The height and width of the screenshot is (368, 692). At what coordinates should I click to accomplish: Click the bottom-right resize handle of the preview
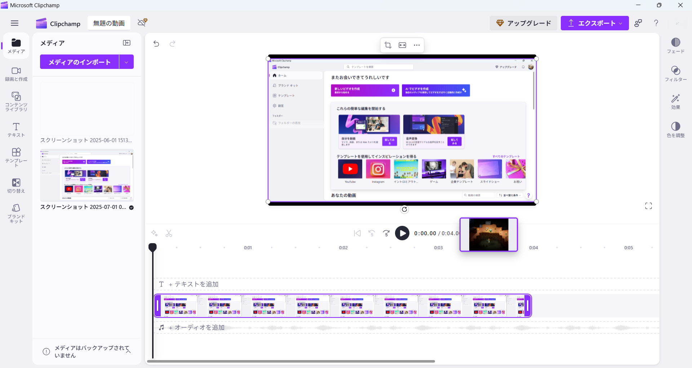[x=536, y=202]
